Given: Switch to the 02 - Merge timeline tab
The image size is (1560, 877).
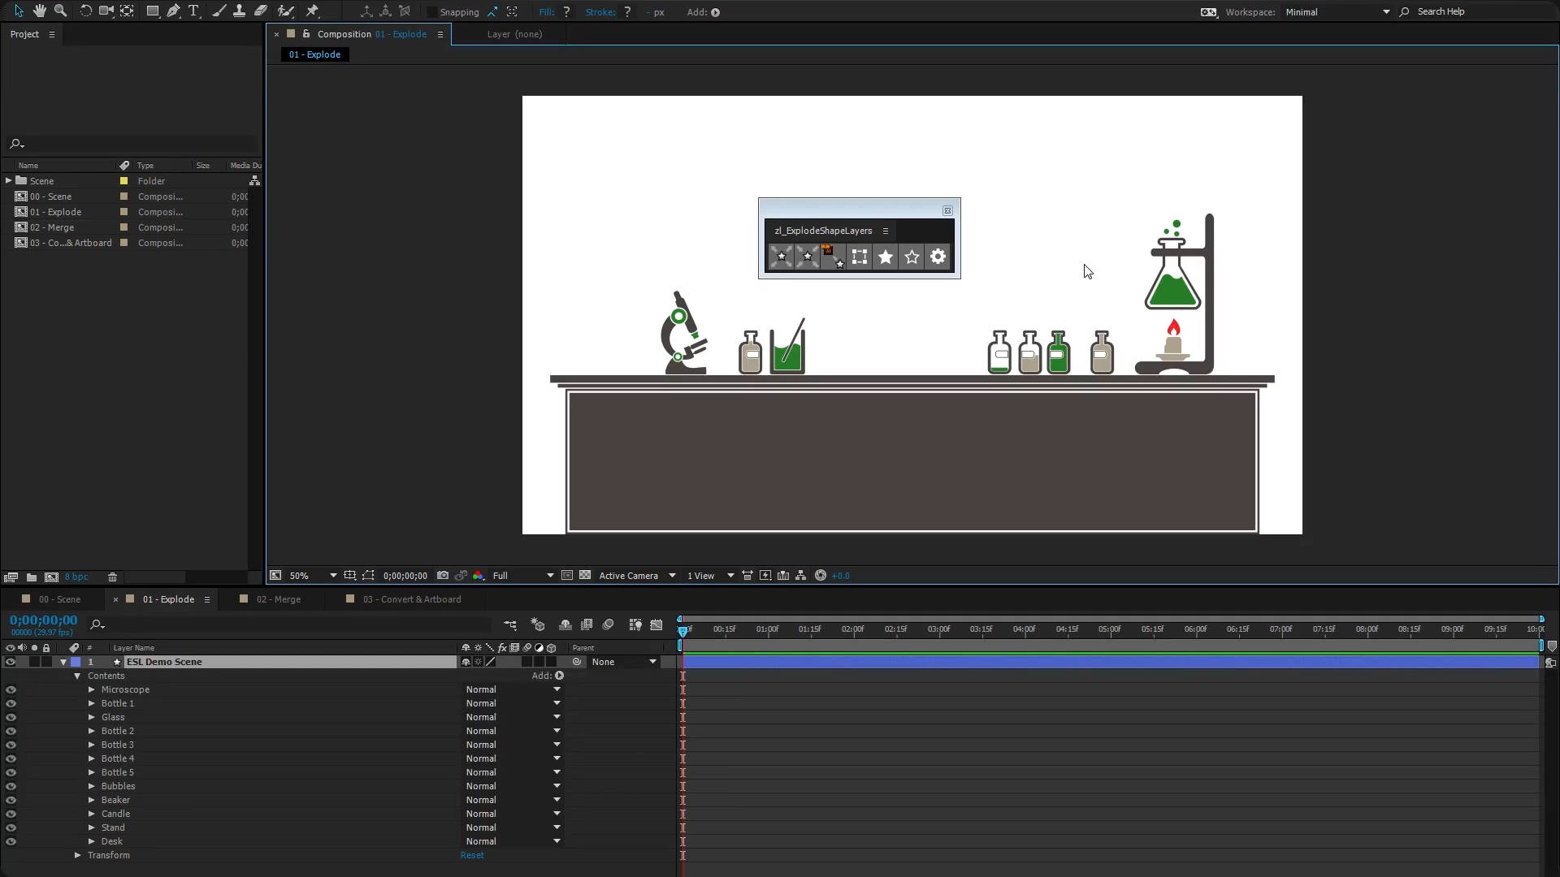Looking at the screenshot, I should (x=279, y=598).
